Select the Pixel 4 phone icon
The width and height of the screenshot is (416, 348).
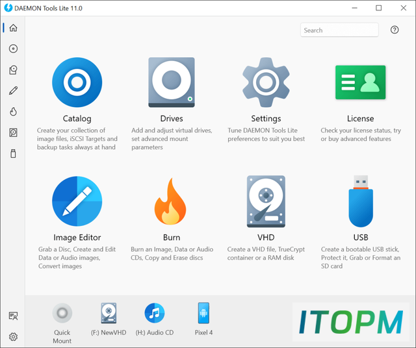pos(203,313)
